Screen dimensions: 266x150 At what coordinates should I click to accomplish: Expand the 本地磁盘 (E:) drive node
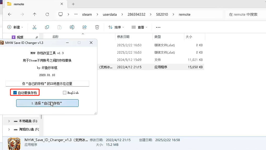tap(9, 121)
